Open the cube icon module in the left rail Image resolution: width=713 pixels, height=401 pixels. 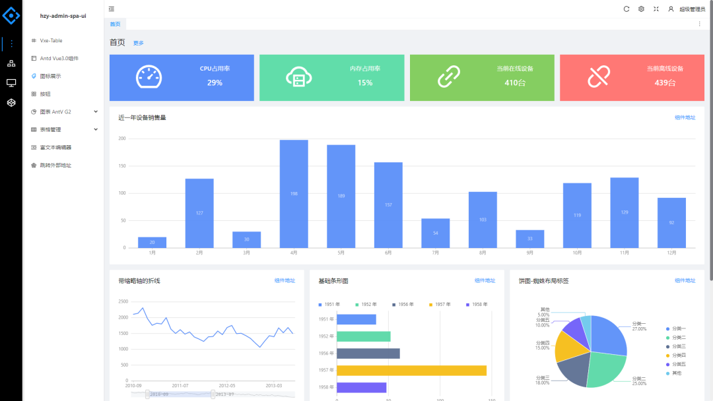tap(11, 103)
